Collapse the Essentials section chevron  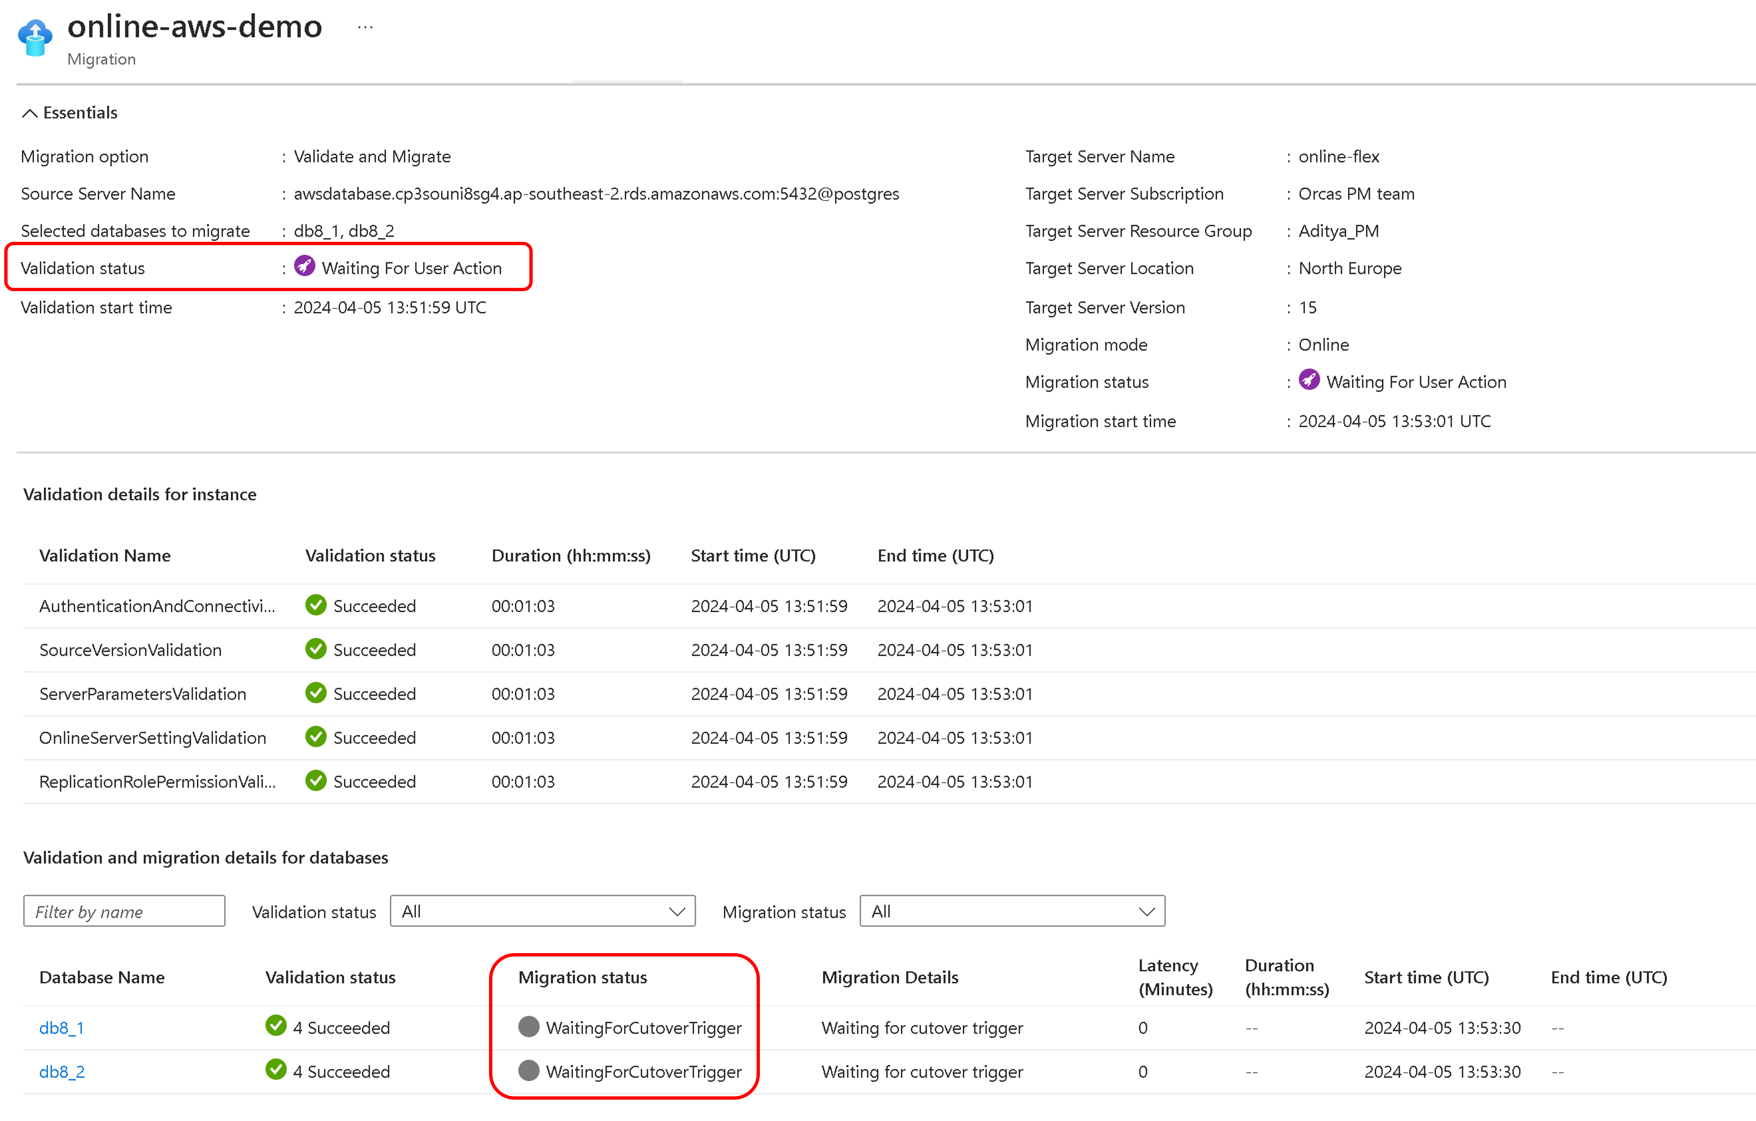point(30,113)
